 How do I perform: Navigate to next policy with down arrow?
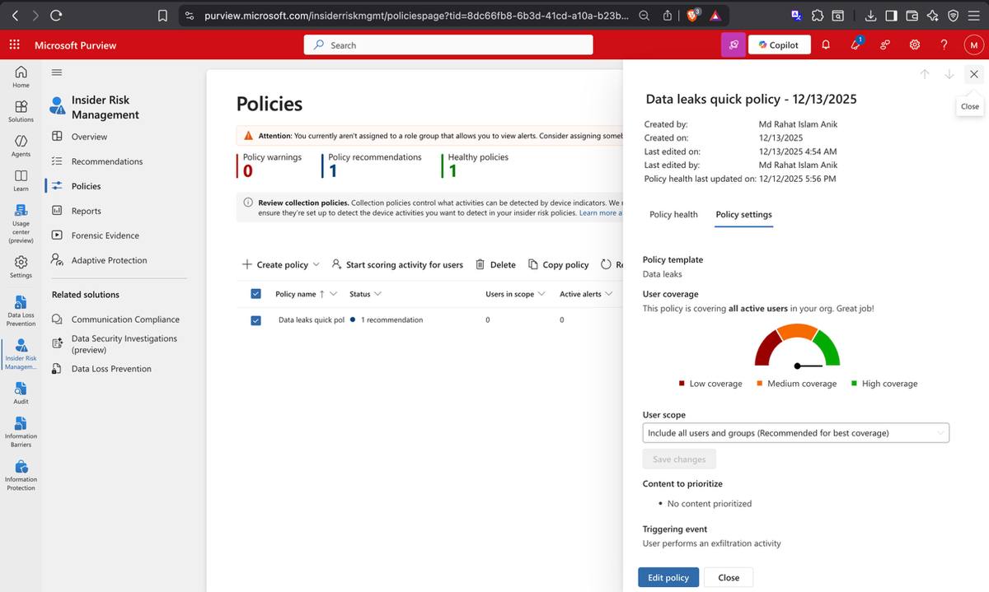tap(949, 74)
